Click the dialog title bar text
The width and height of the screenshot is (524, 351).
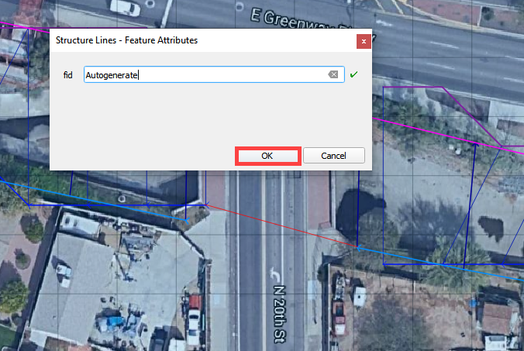[126, 40]
